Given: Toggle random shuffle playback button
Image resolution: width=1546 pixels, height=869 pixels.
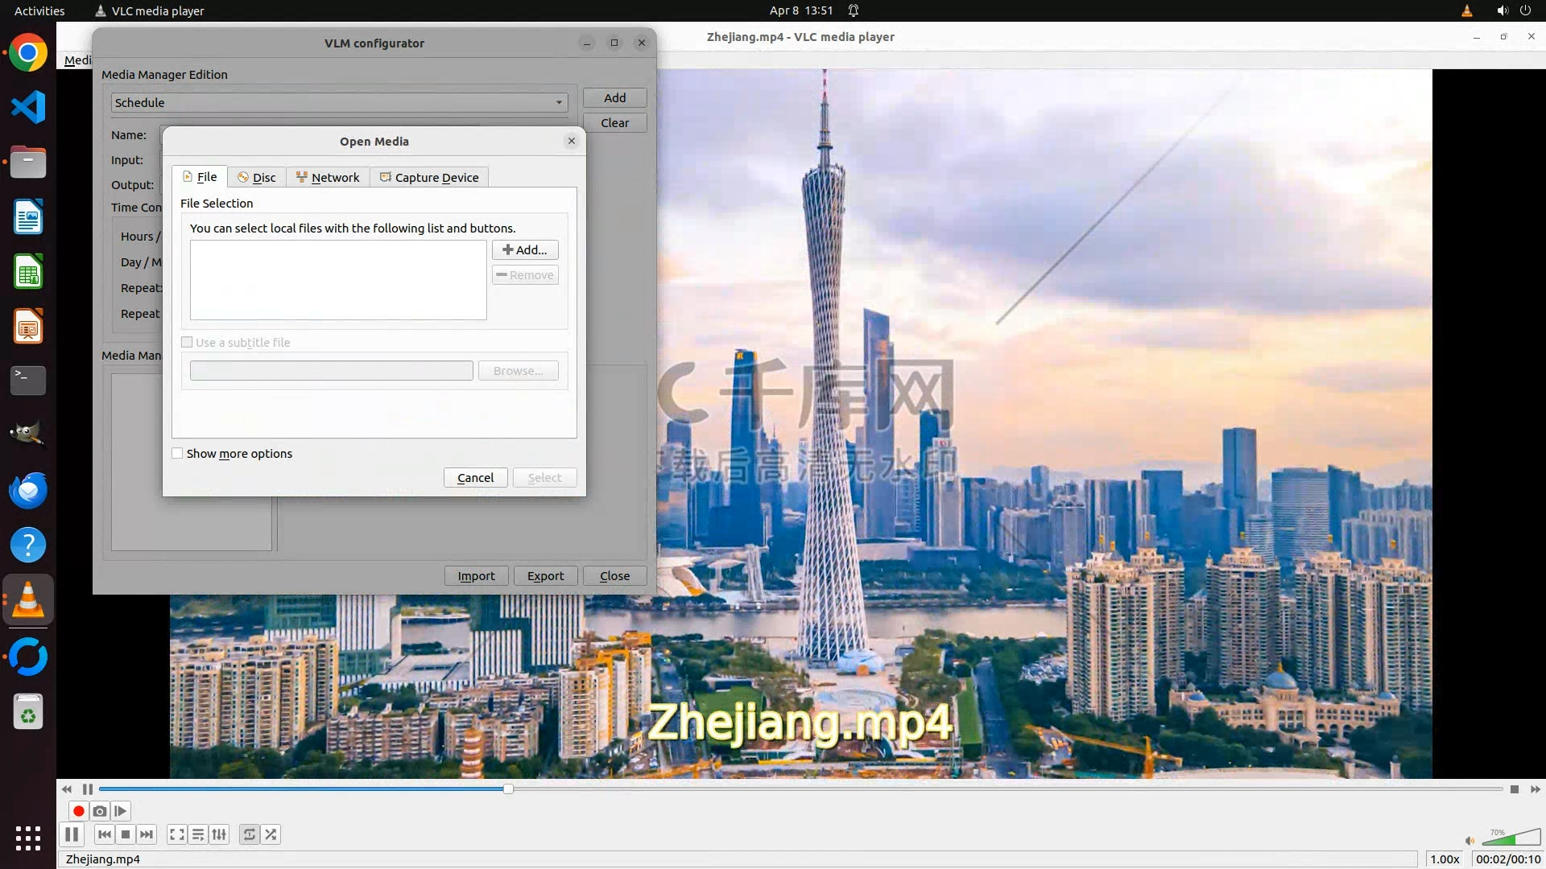Looking at the screenshot, I should click(271, 834).
